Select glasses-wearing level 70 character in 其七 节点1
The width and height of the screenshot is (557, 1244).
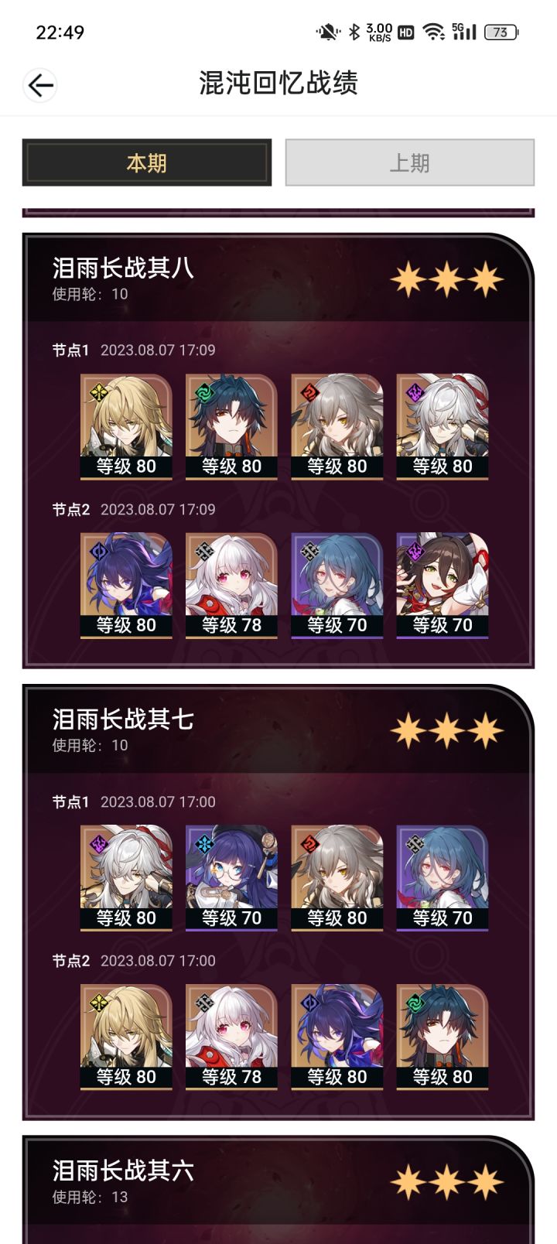coord(231,878)
